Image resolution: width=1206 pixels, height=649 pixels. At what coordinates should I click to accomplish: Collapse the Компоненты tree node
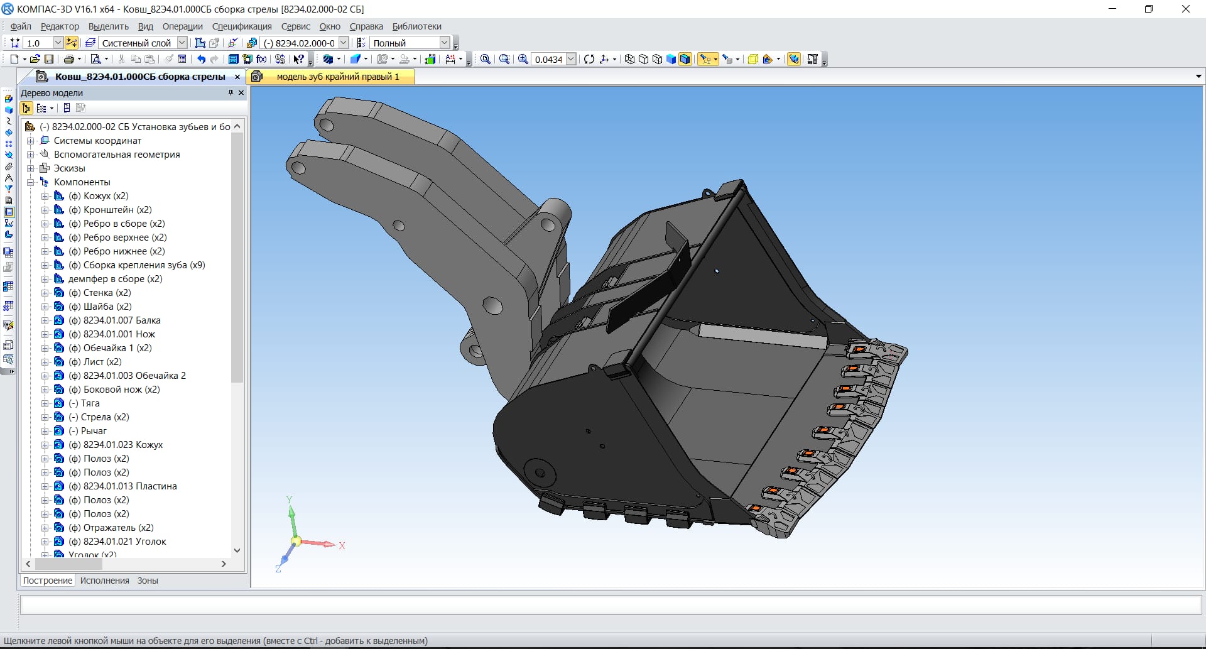click(30, 182)
